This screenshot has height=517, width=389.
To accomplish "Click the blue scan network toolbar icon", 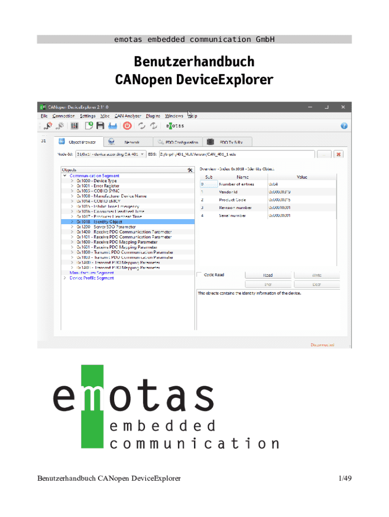I will [113, 126].
